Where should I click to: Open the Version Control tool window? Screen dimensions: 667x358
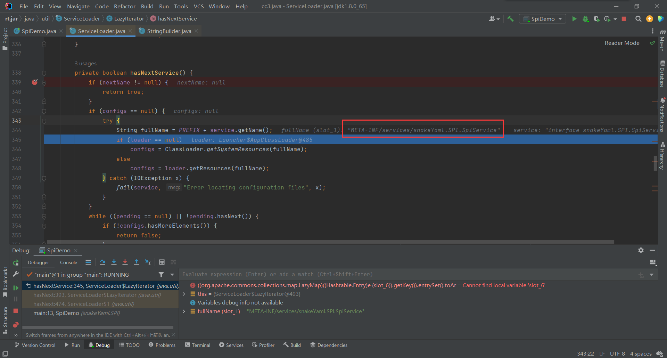click(35, 345)
